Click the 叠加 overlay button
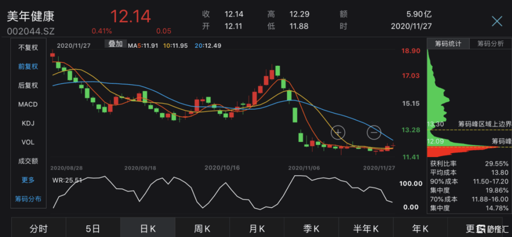The height and width of the screenshot is (237, 512). (x=115, y=44)
